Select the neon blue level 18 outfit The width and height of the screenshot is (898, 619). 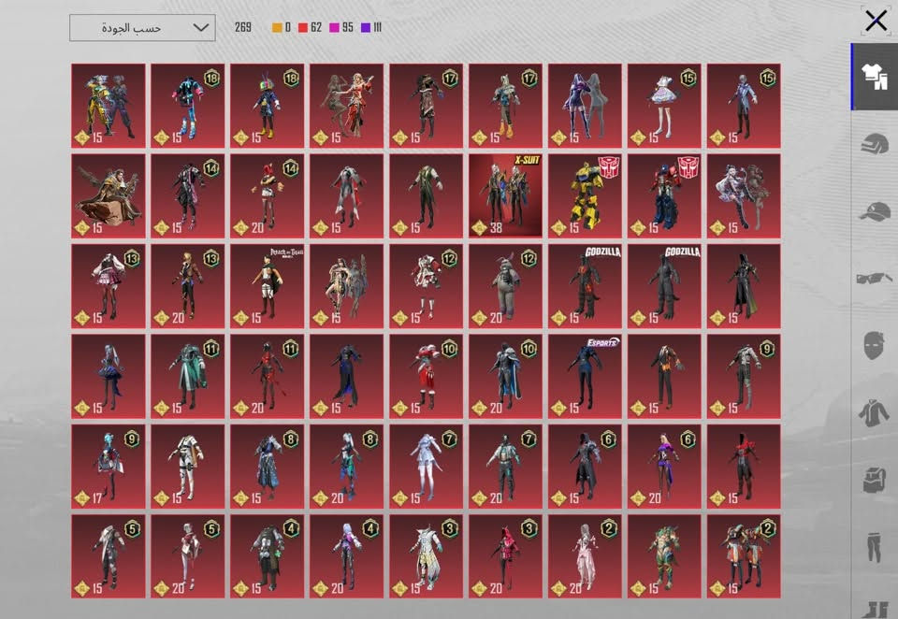click(188, 106)
